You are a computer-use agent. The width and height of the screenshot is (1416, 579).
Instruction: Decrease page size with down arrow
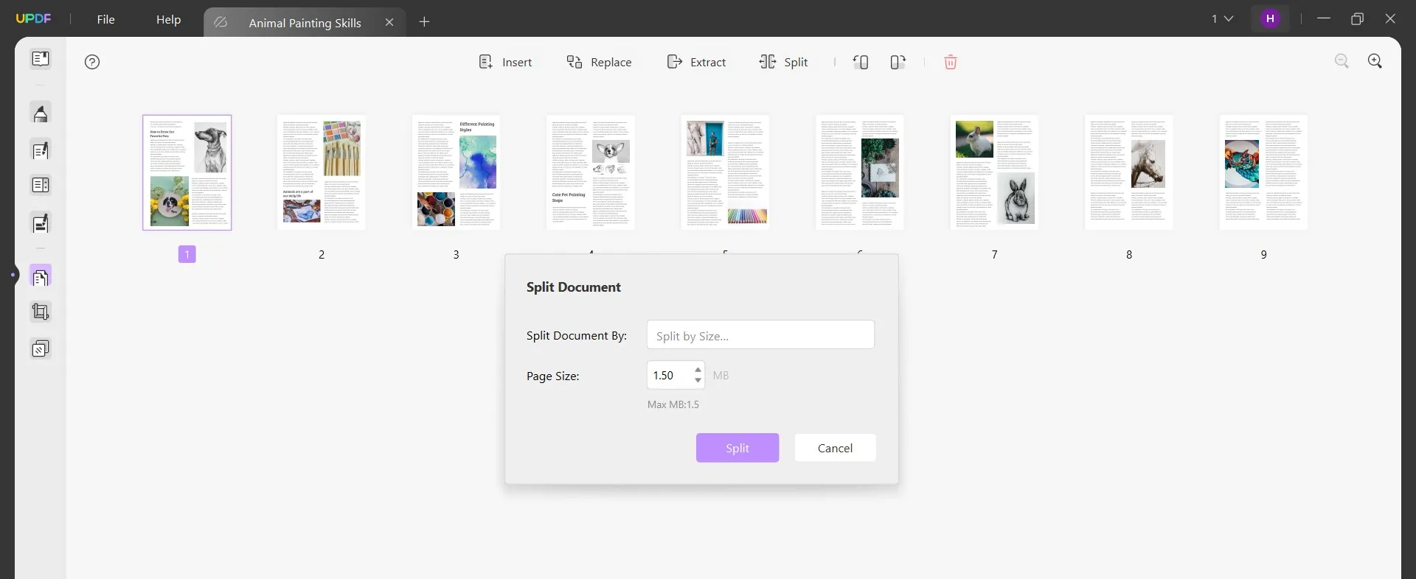click(x=698, y=381)
